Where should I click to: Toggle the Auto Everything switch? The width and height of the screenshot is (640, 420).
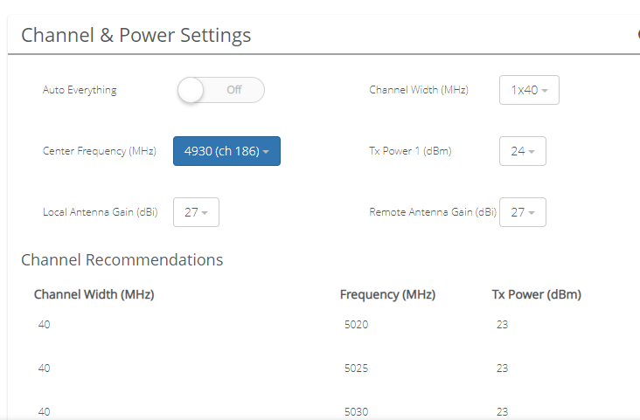pos(220,90)
